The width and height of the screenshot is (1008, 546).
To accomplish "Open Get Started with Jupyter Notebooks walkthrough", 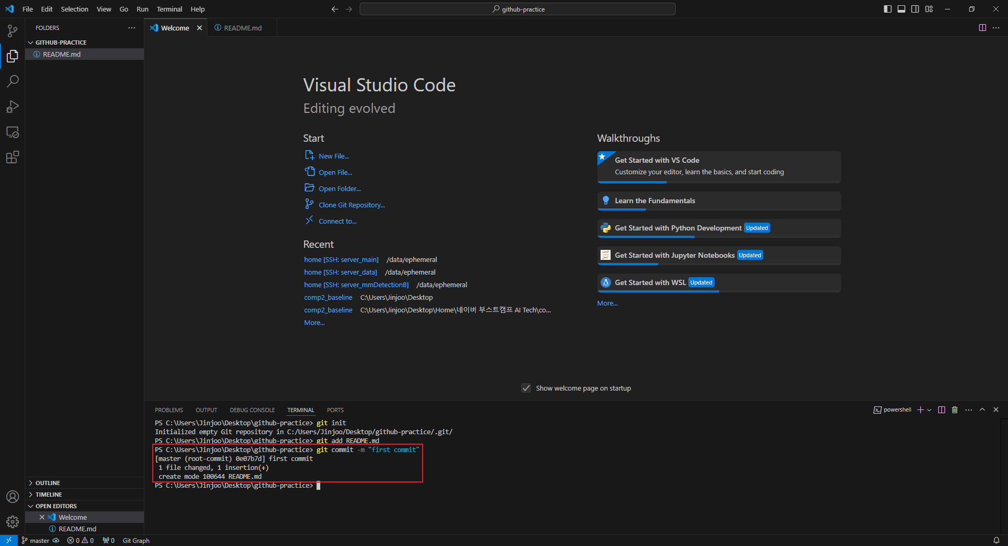I will (719, 256).
